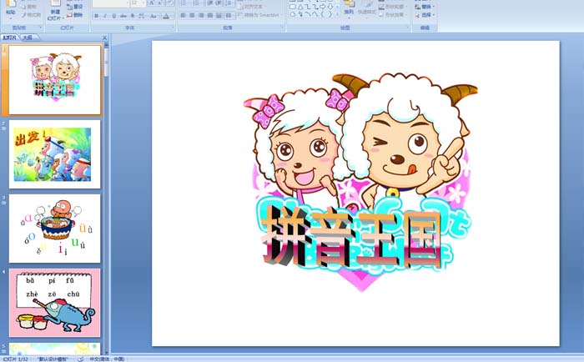The height and width of the screenshot is (362, 584).
Task: Close the slide thumbnail pane
Action: coord(104,38)
